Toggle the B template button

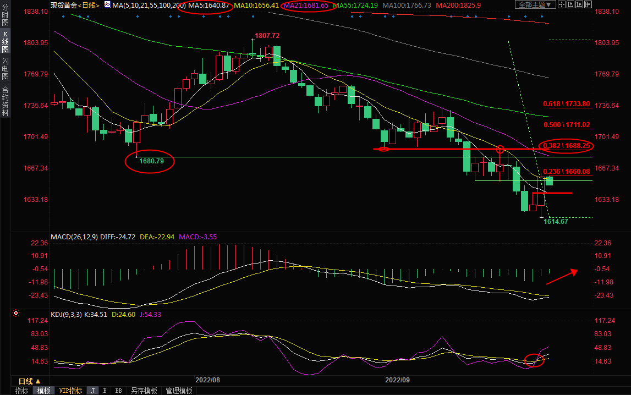(105, 391)
